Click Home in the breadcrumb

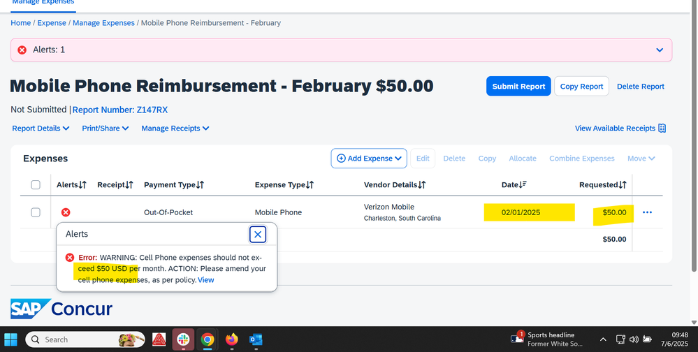coord(20,22)
